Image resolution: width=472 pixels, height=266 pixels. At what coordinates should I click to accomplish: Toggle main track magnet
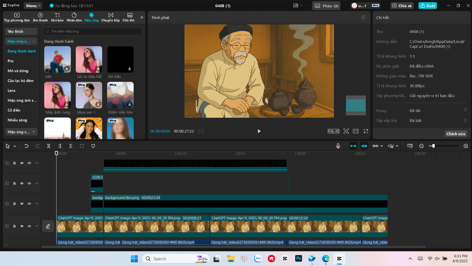[353, 146]
